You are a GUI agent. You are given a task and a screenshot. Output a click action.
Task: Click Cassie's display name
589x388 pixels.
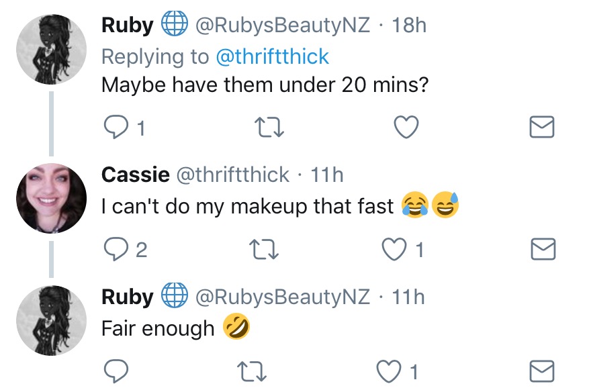coord(135,175)
